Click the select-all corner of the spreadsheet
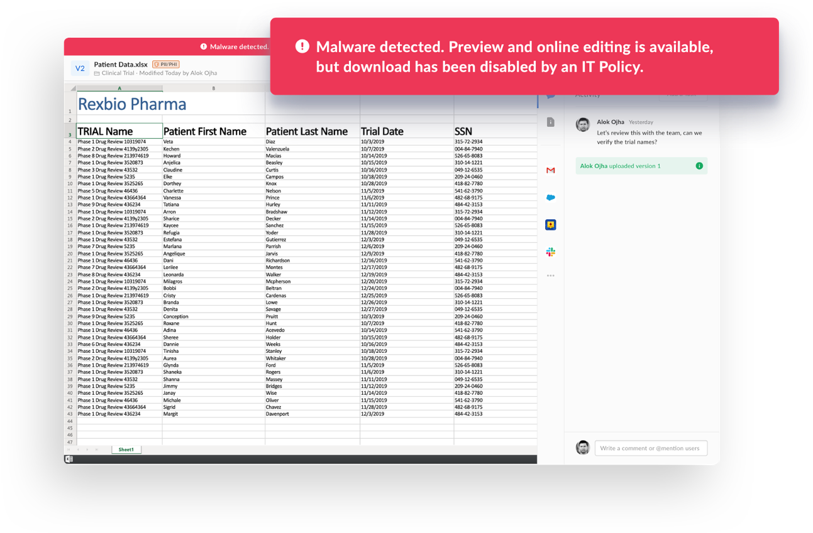Screen dimensions: 813x533 (x=70, y=88)
